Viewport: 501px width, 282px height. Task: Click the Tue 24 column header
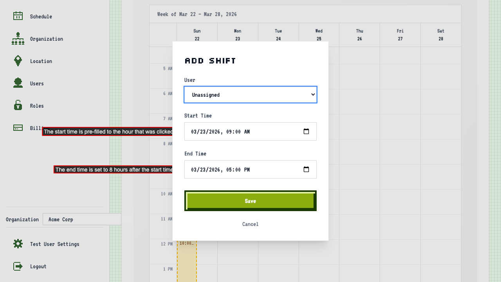[x=278, y=34]
